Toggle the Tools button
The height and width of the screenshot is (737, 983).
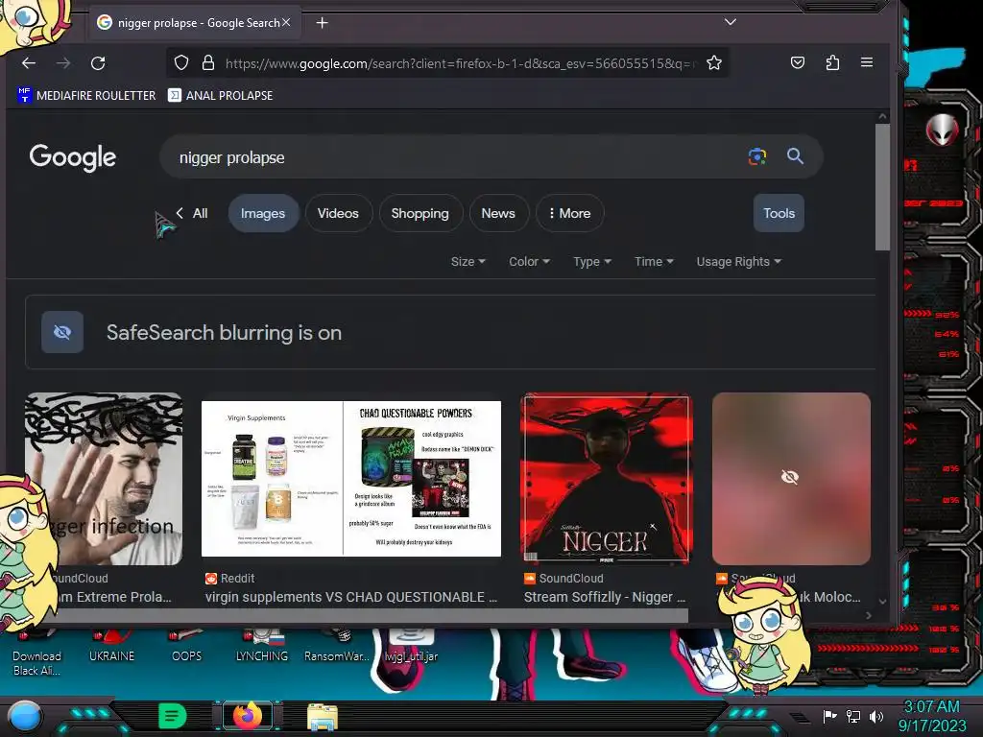click(x=779, y=213)
